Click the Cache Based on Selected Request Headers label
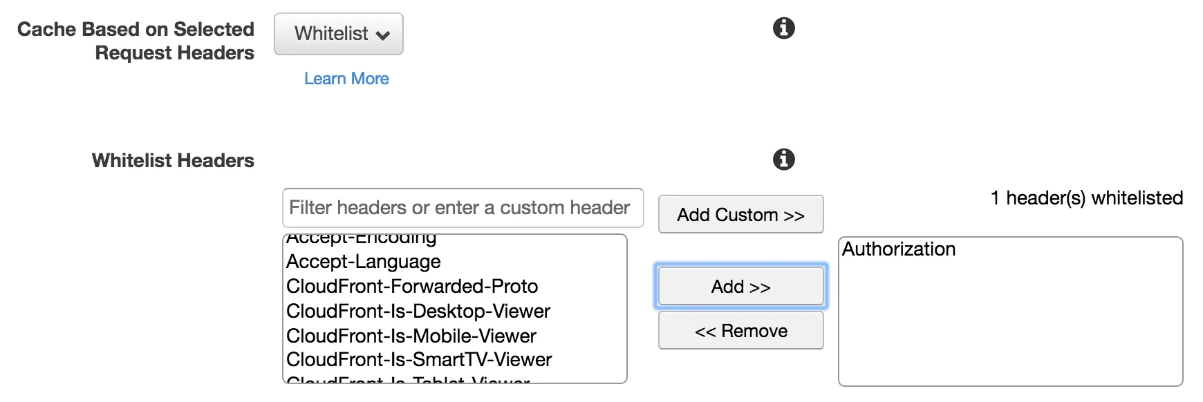1203x402 pixels. coord(136,41)
